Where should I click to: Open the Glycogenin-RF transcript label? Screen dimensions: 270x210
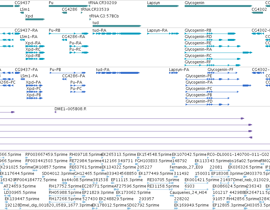click(198, 62)
